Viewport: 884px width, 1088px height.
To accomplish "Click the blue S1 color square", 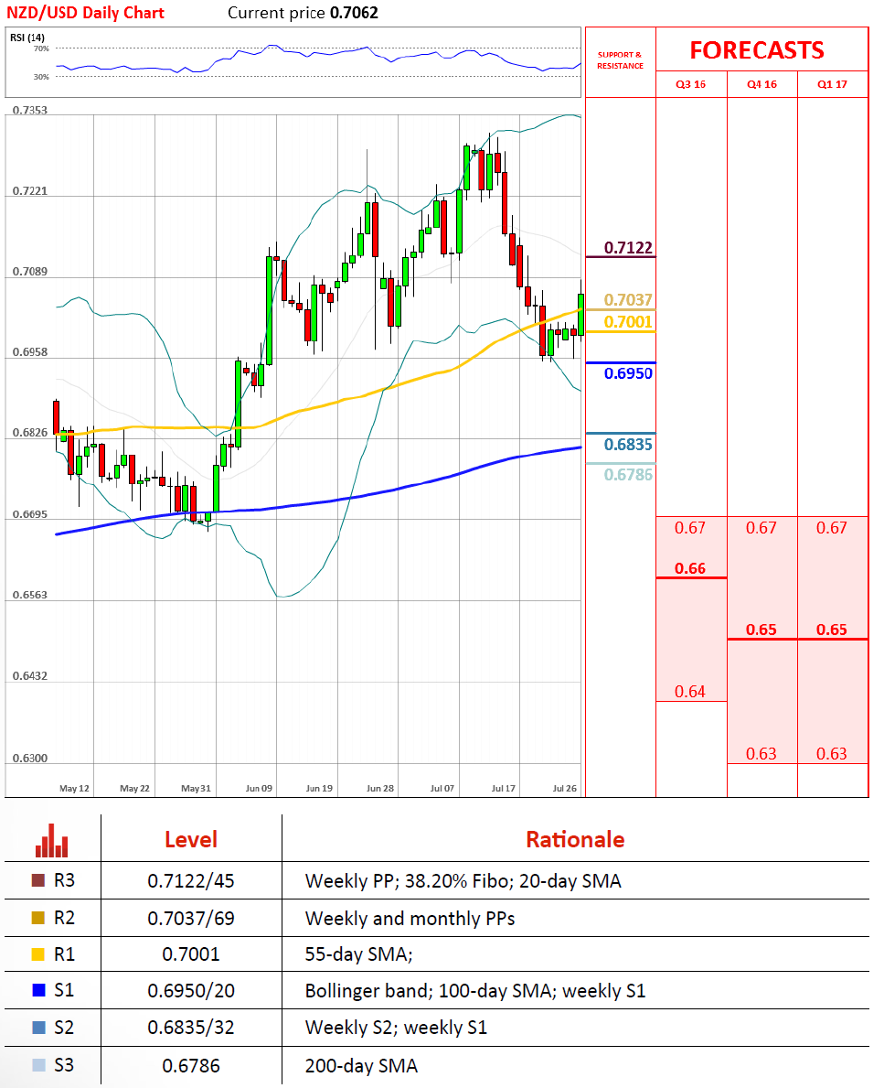I will [37, 991].
